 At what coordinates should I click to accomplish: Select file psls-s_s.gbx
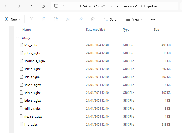coord(32,53)
